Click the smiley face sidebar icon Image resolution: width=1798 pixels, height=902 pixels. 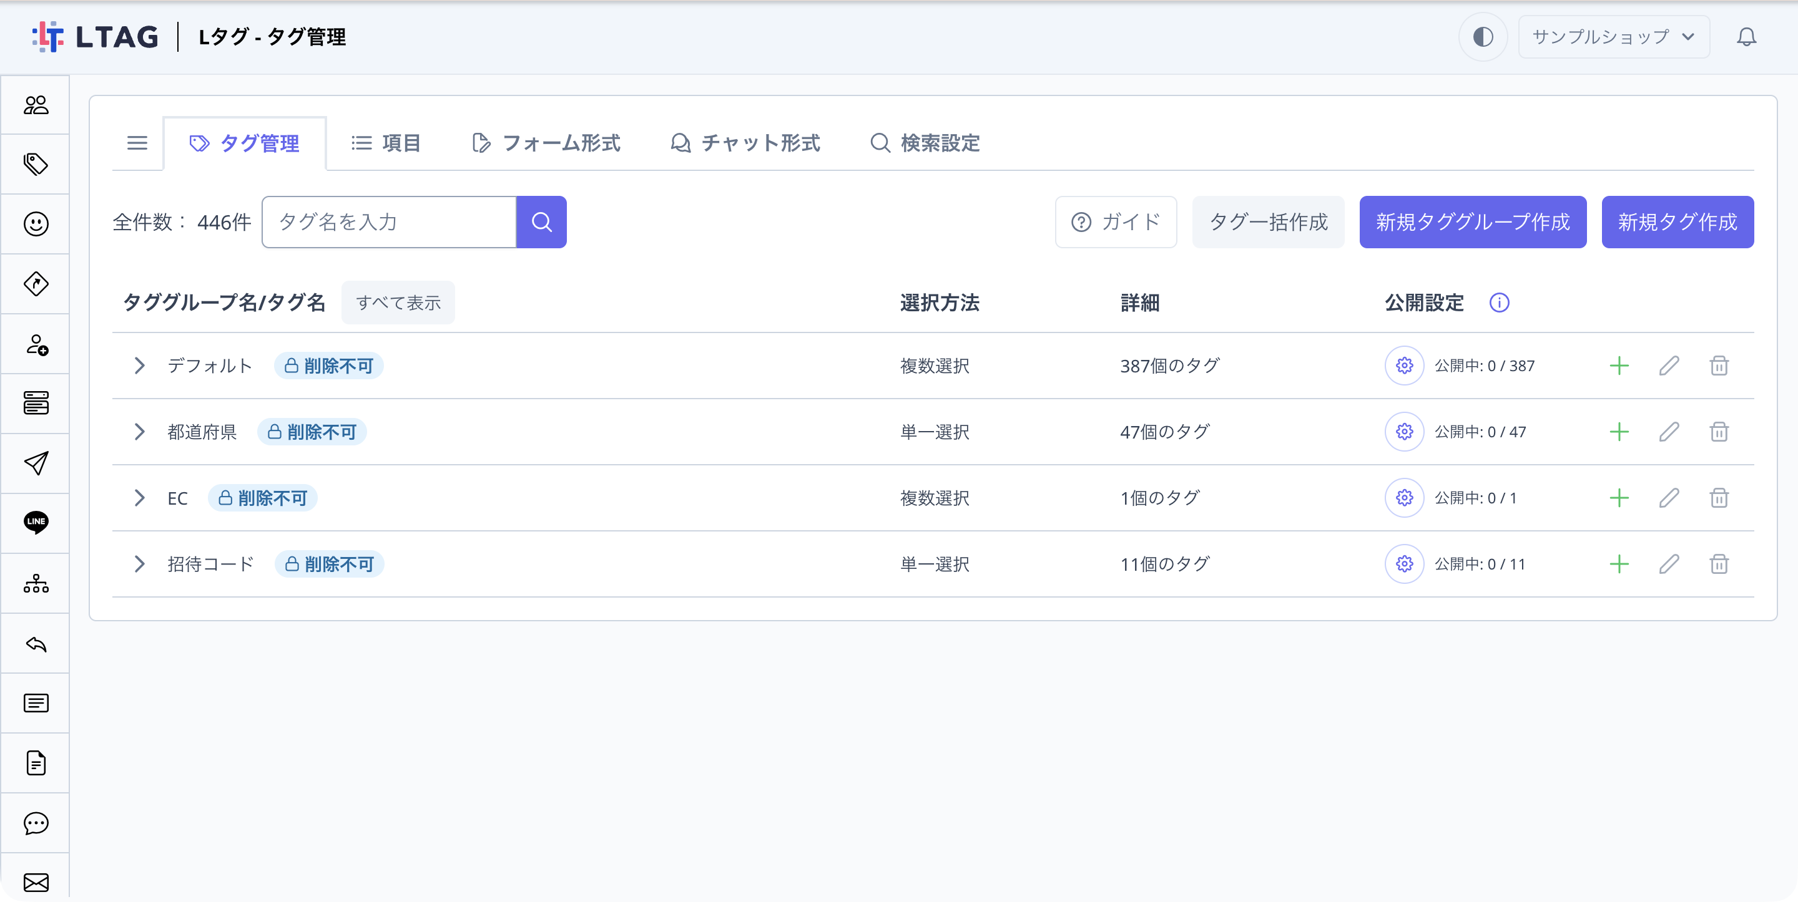36,224
